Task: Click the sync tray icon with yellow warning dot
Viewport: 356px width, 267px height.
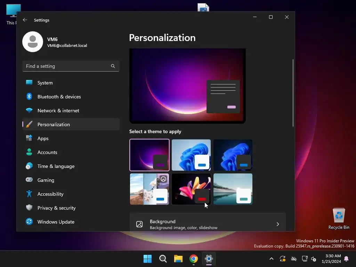Action: pos(283,259)
